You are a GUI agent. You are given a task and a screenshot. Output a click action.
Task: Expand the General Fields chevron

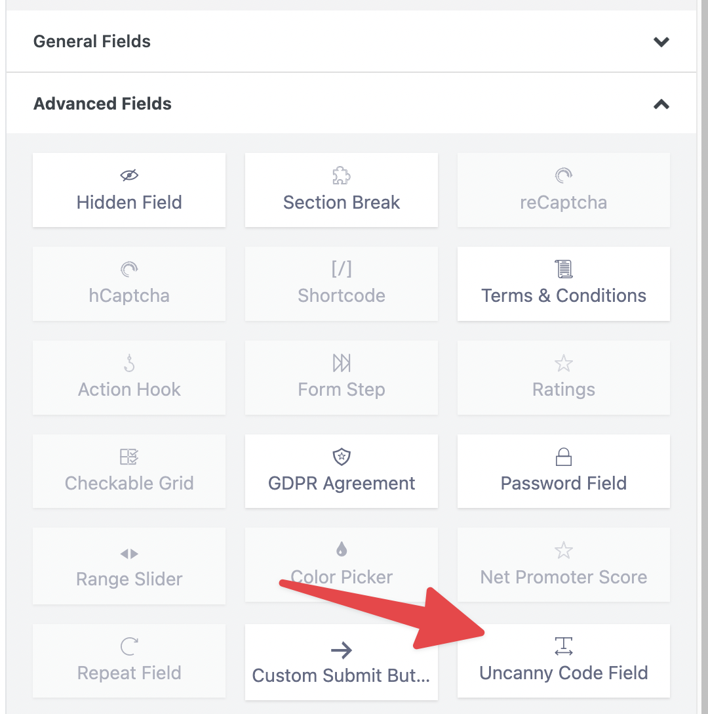coord(661,42)
